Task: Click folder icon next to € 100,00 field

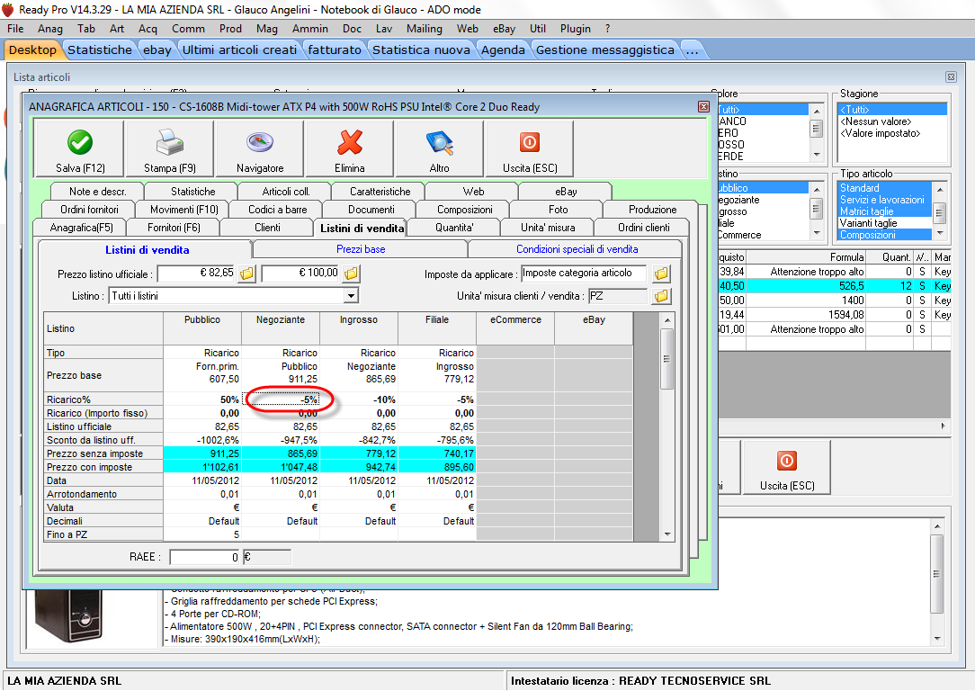Action: tap(352, 274)
